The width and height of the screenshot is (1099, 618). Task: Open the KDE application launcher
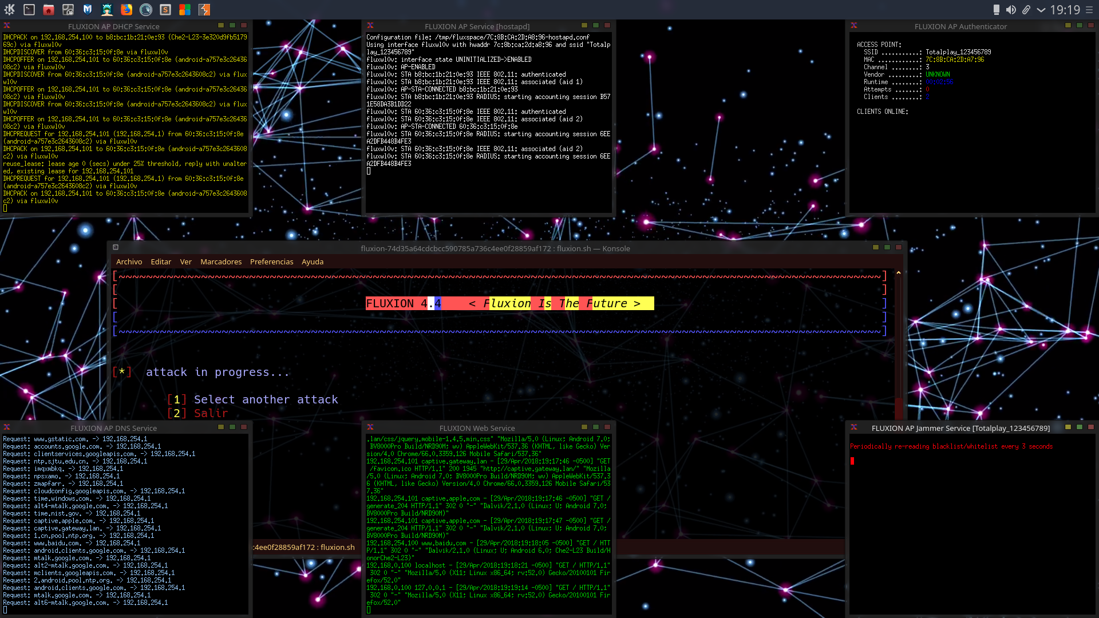9,9
